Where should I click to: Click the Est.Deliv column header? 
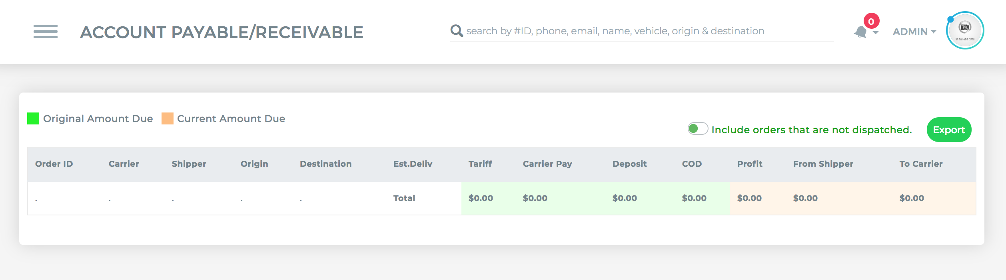pyautogui.click(x=413, y=164)
